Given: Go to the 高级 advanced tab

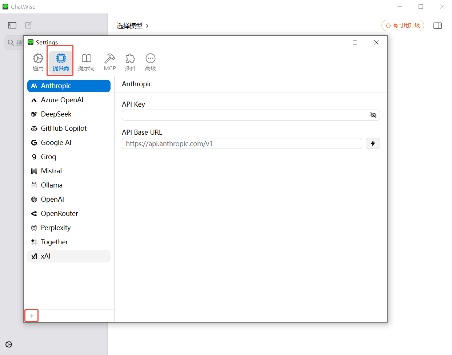Looking at the screenshot, I should click(x=150, y=62).
